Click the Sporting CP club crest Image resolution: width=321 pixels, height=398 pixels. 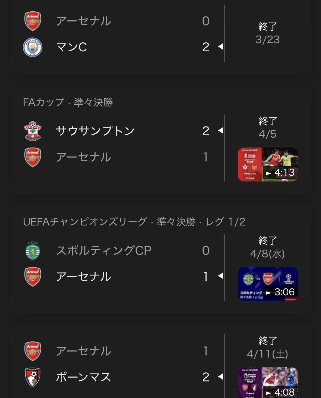pos(33,250)
